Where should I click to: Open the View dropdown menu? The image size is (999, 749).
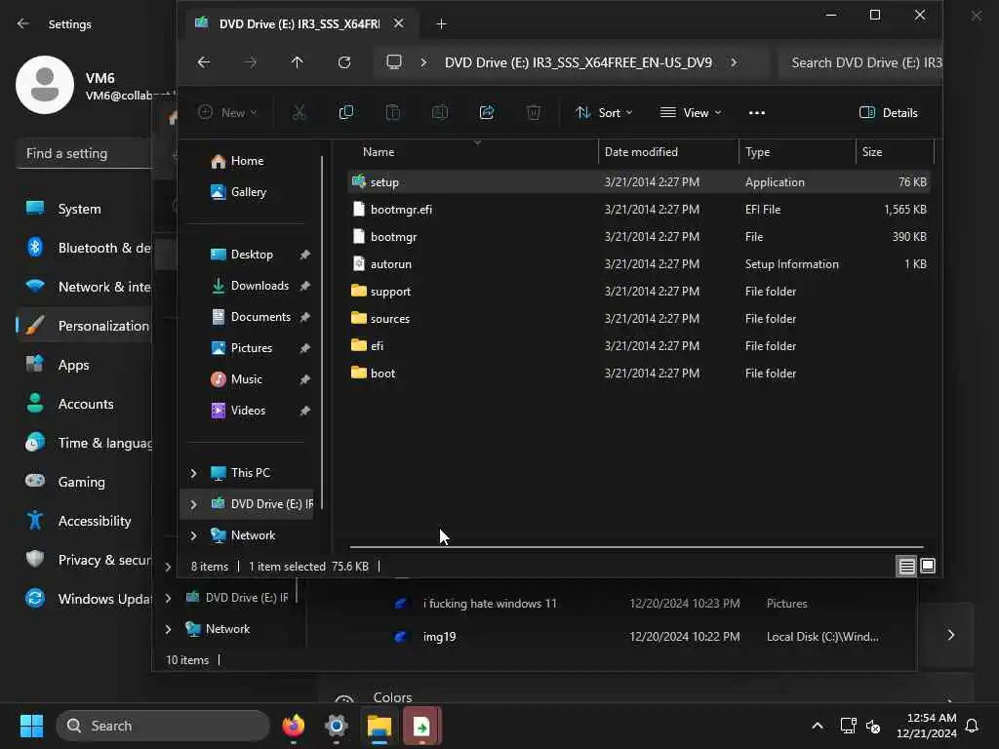click(691, 113)
